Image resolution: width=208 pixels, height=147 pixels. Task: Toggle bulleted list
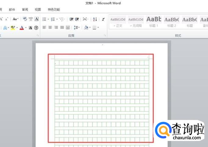[44, 19]
